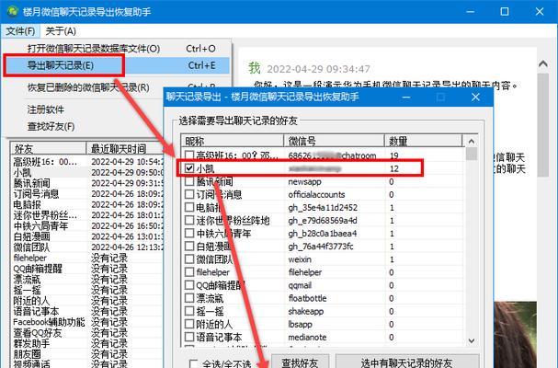Viewport: 558px width, 368px height.
Task: Click the 查找好友 button in export dialog
Action: [x=300, y=362]
